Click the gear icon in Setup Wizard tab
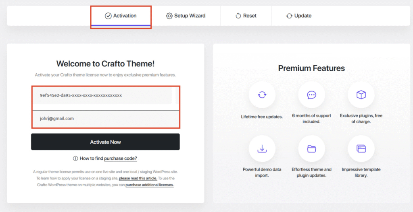Screen dimensions: 413x212 click(x=169, y=16)
